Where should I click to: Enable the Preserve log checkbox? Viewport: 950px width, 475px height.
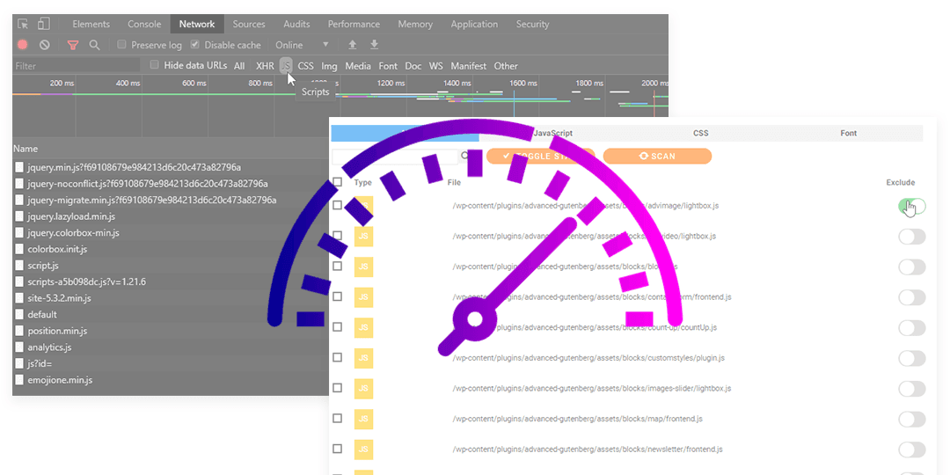point(122,45)
